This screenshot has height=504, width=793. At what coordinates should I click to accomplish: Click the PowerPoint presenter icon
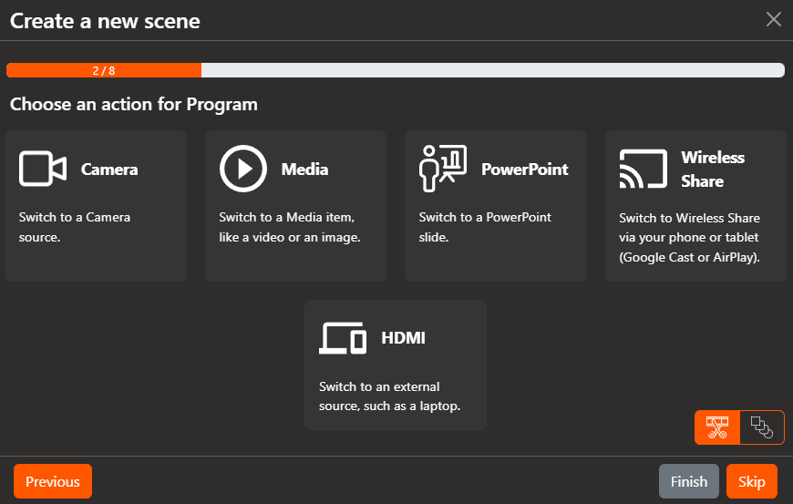point(443,169)
